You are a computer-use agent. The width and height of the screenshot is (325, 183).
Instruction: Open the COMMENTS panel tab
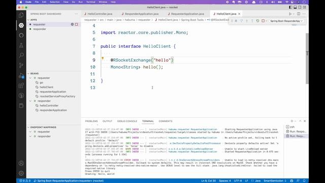[166, 121]
